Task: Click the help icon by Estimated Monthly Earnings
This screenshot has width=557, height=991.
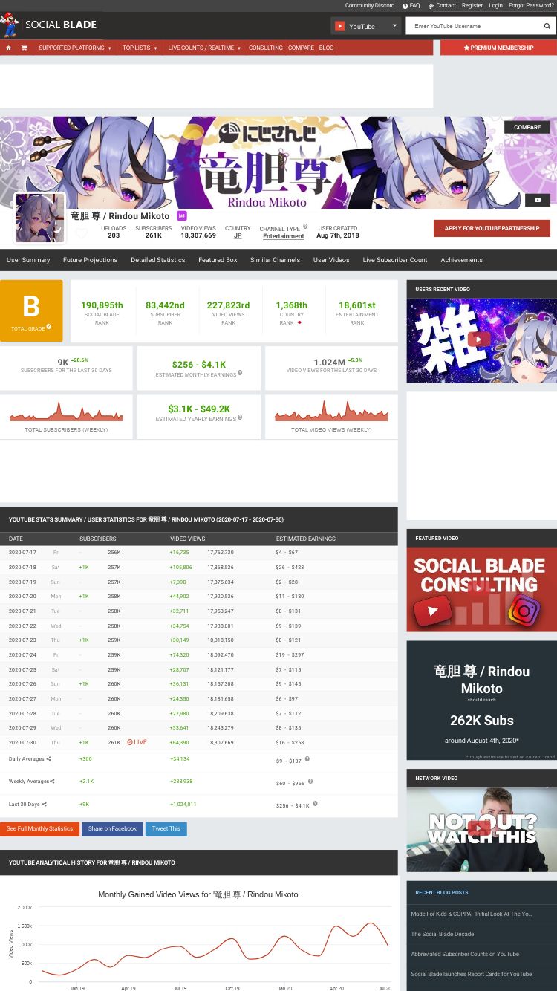Action: pos(240,373)
